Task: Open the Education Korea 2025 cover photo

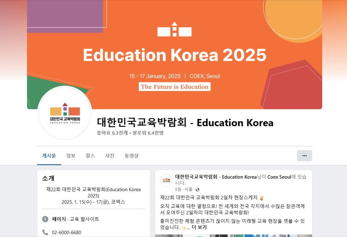Action: click(174, 54)
